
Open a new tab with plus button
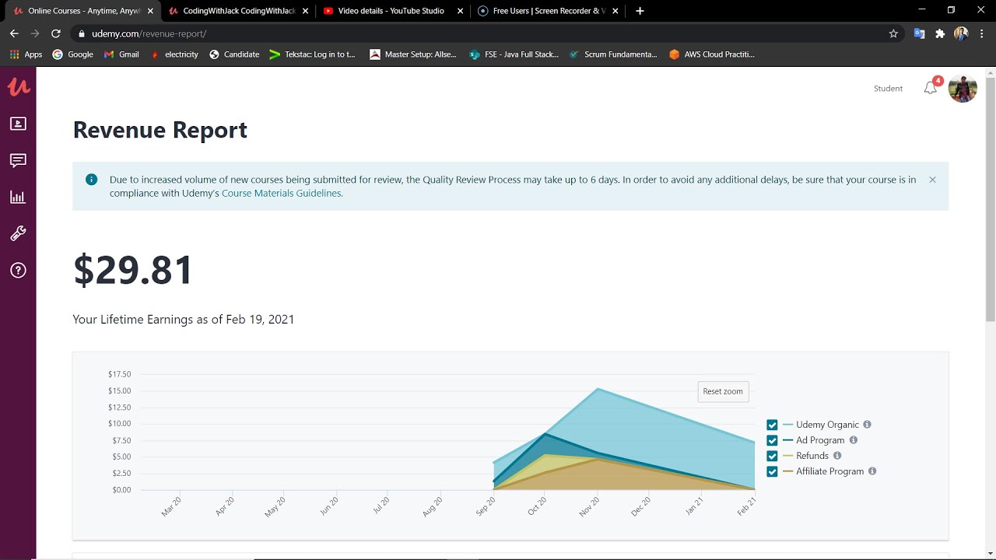click(640, 11)
